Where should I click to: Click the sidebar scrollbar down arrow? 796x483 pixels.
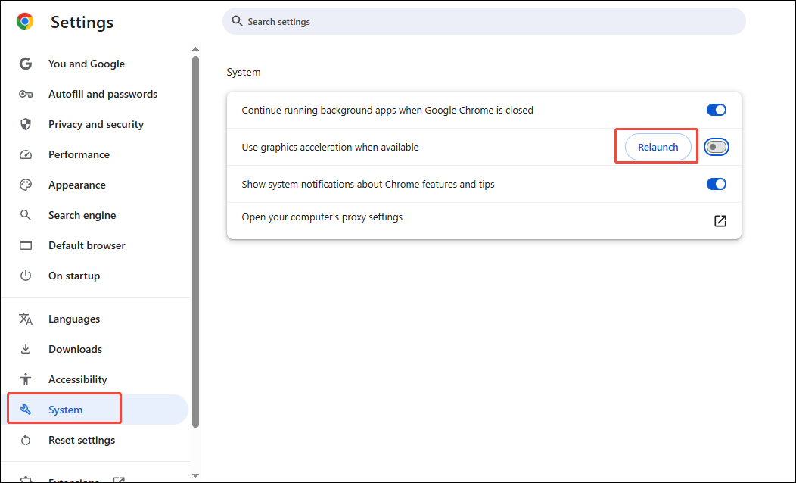[x=195, y=475]
